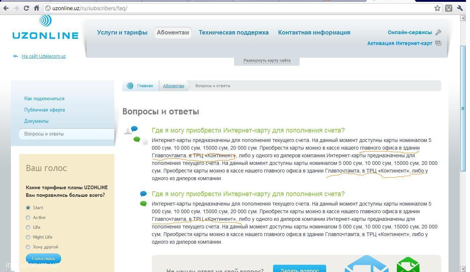
Task: Reload the page with refresh icon
Action: click(x=26, y=8)
